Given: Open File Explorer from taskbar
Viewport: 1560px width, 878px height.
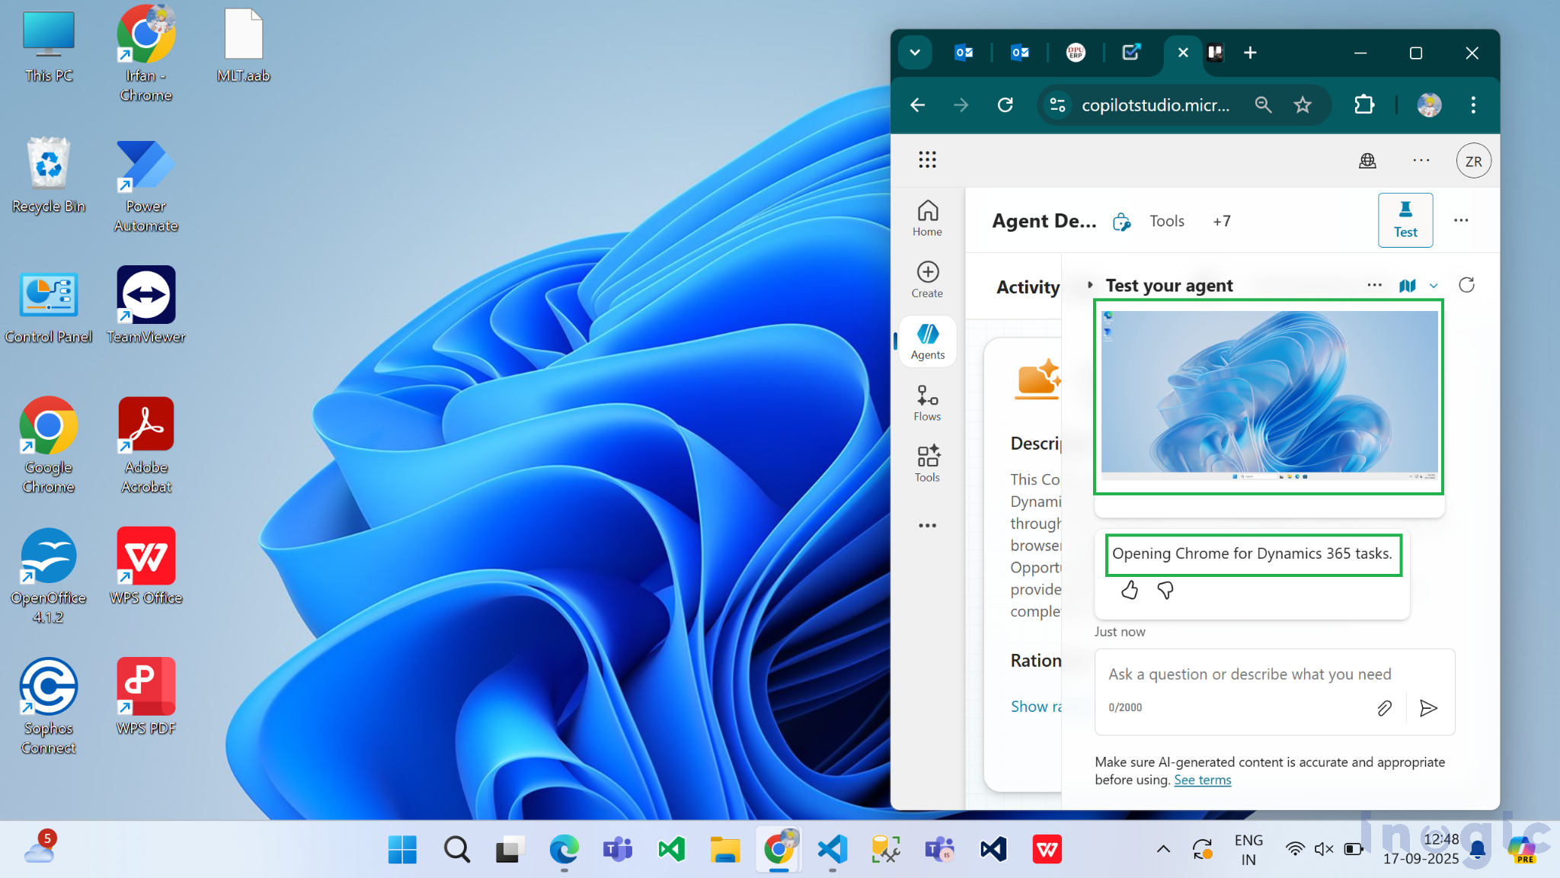Looking at the screenshot, I should [x=725, y=849].
